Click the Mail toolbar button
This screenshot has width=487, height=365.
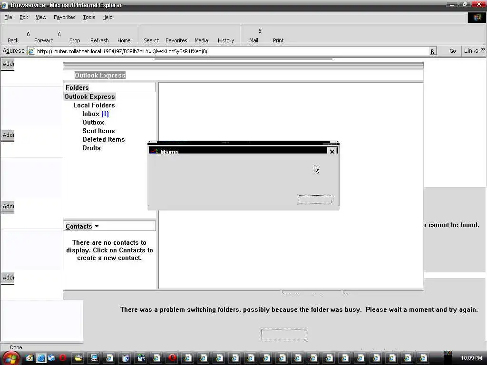(x=253, y=40)
